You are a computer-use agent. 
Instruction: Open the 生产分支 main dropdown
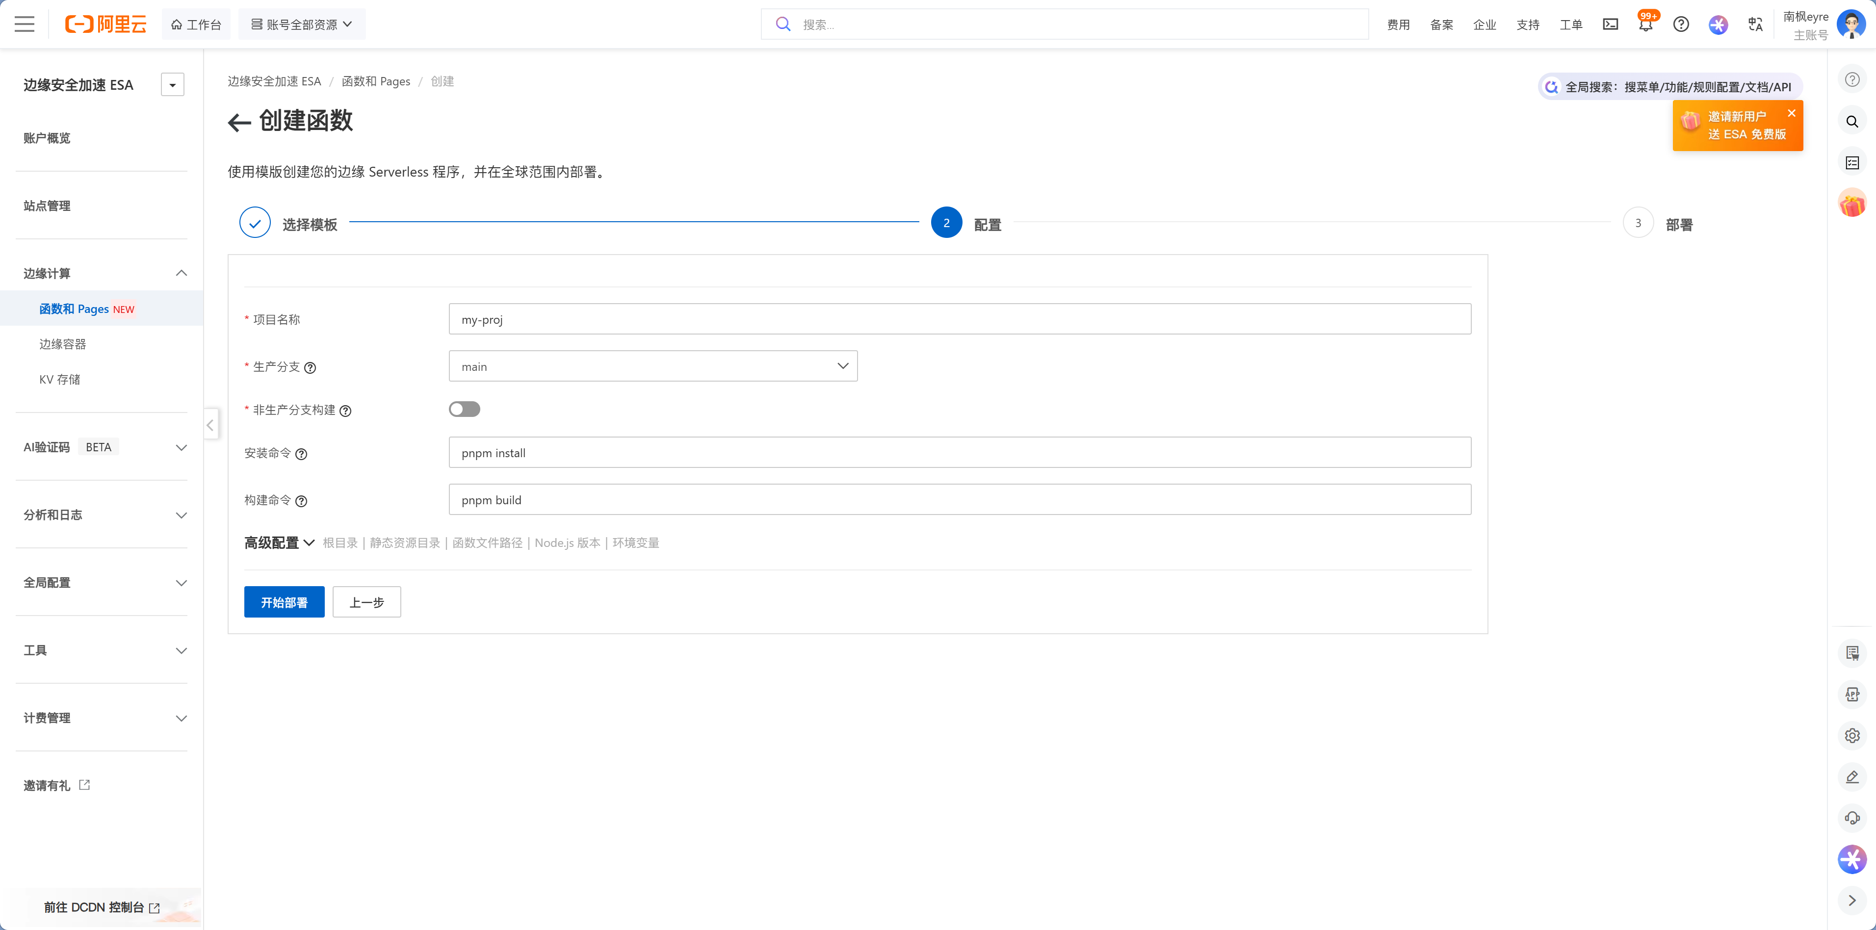point(652,366)
